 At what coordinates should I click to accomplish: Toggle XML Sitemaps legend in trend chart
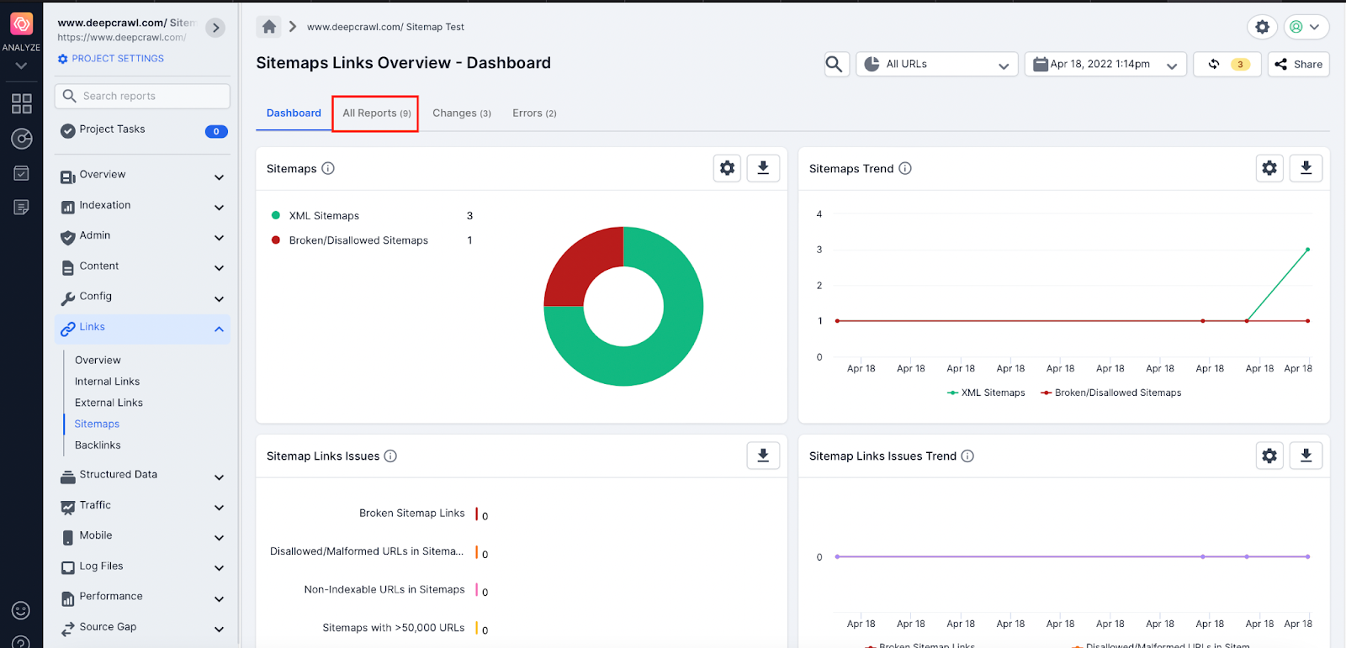[x=986, y=392]
